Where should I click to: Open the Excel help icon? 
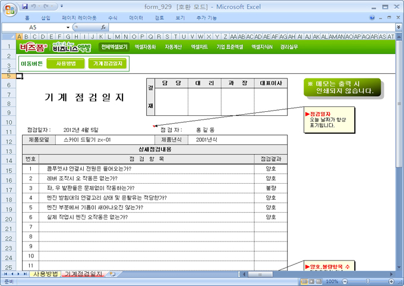tap(372, 17)
